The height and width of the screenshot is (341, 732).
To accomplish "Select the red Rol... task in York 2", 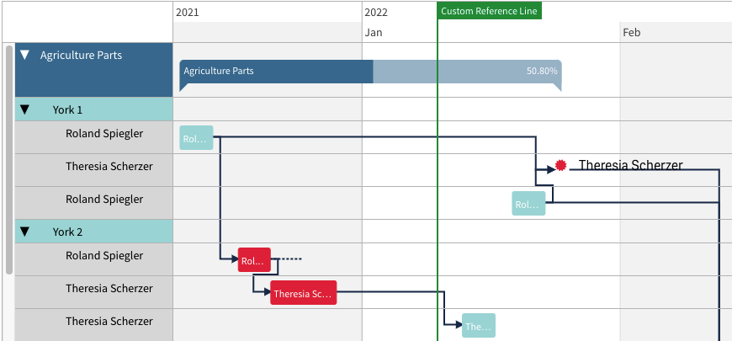I will click(254, 259).
